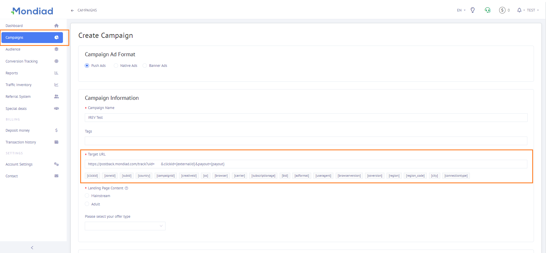Insert the [clickid] macro tag
Screen dimensions: 546x253
click(x=93, y=176)
